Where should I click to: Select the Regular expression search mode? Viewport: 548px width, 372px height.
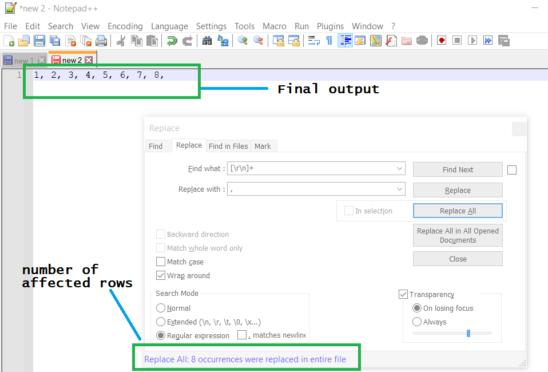[x=161, y=335]
